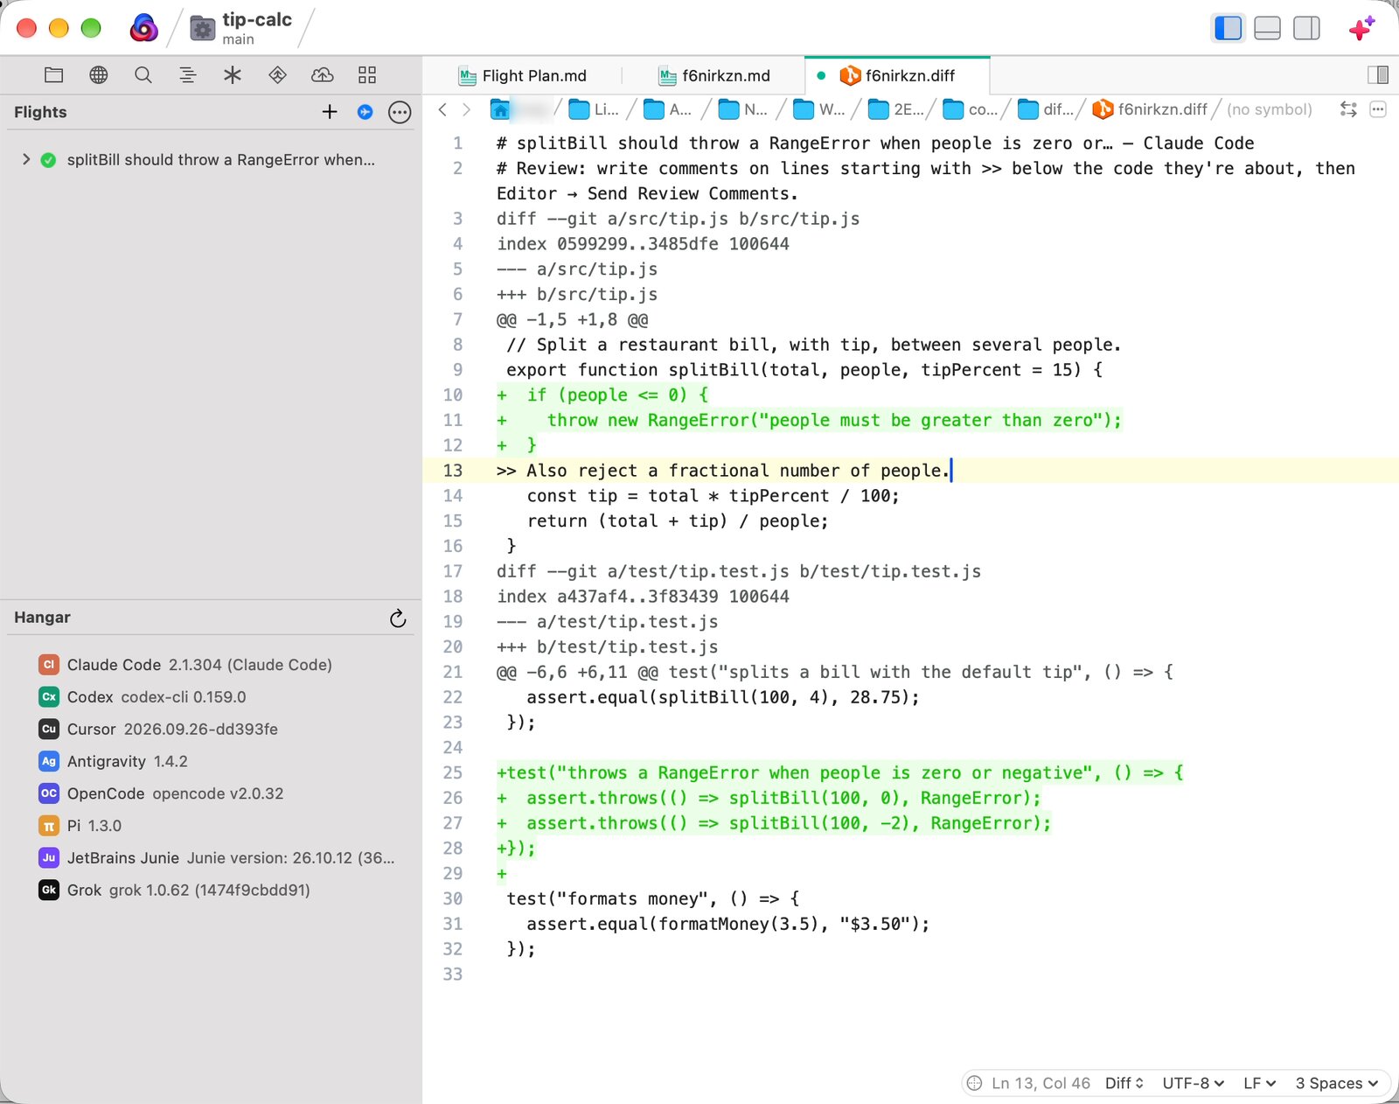Click the tip-calc project title
This screenshot has height=1104, width=1399.
coord(257,19)
